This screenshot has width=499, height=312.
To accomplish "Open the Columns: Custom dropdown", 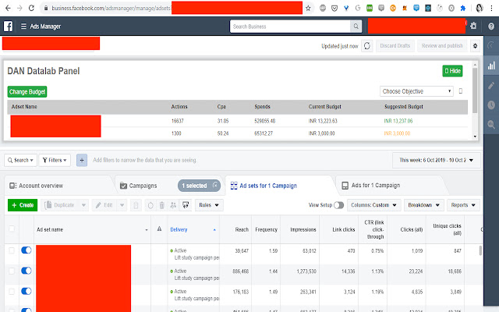I will point(373,205).
